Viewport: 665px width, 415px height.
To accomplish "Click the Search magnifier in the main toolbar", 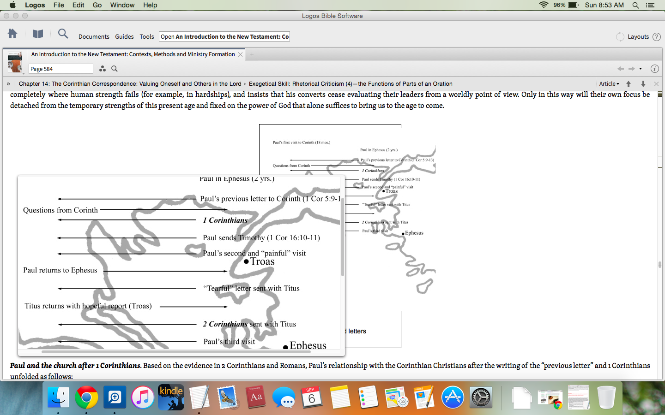I will tap(63, 34).
